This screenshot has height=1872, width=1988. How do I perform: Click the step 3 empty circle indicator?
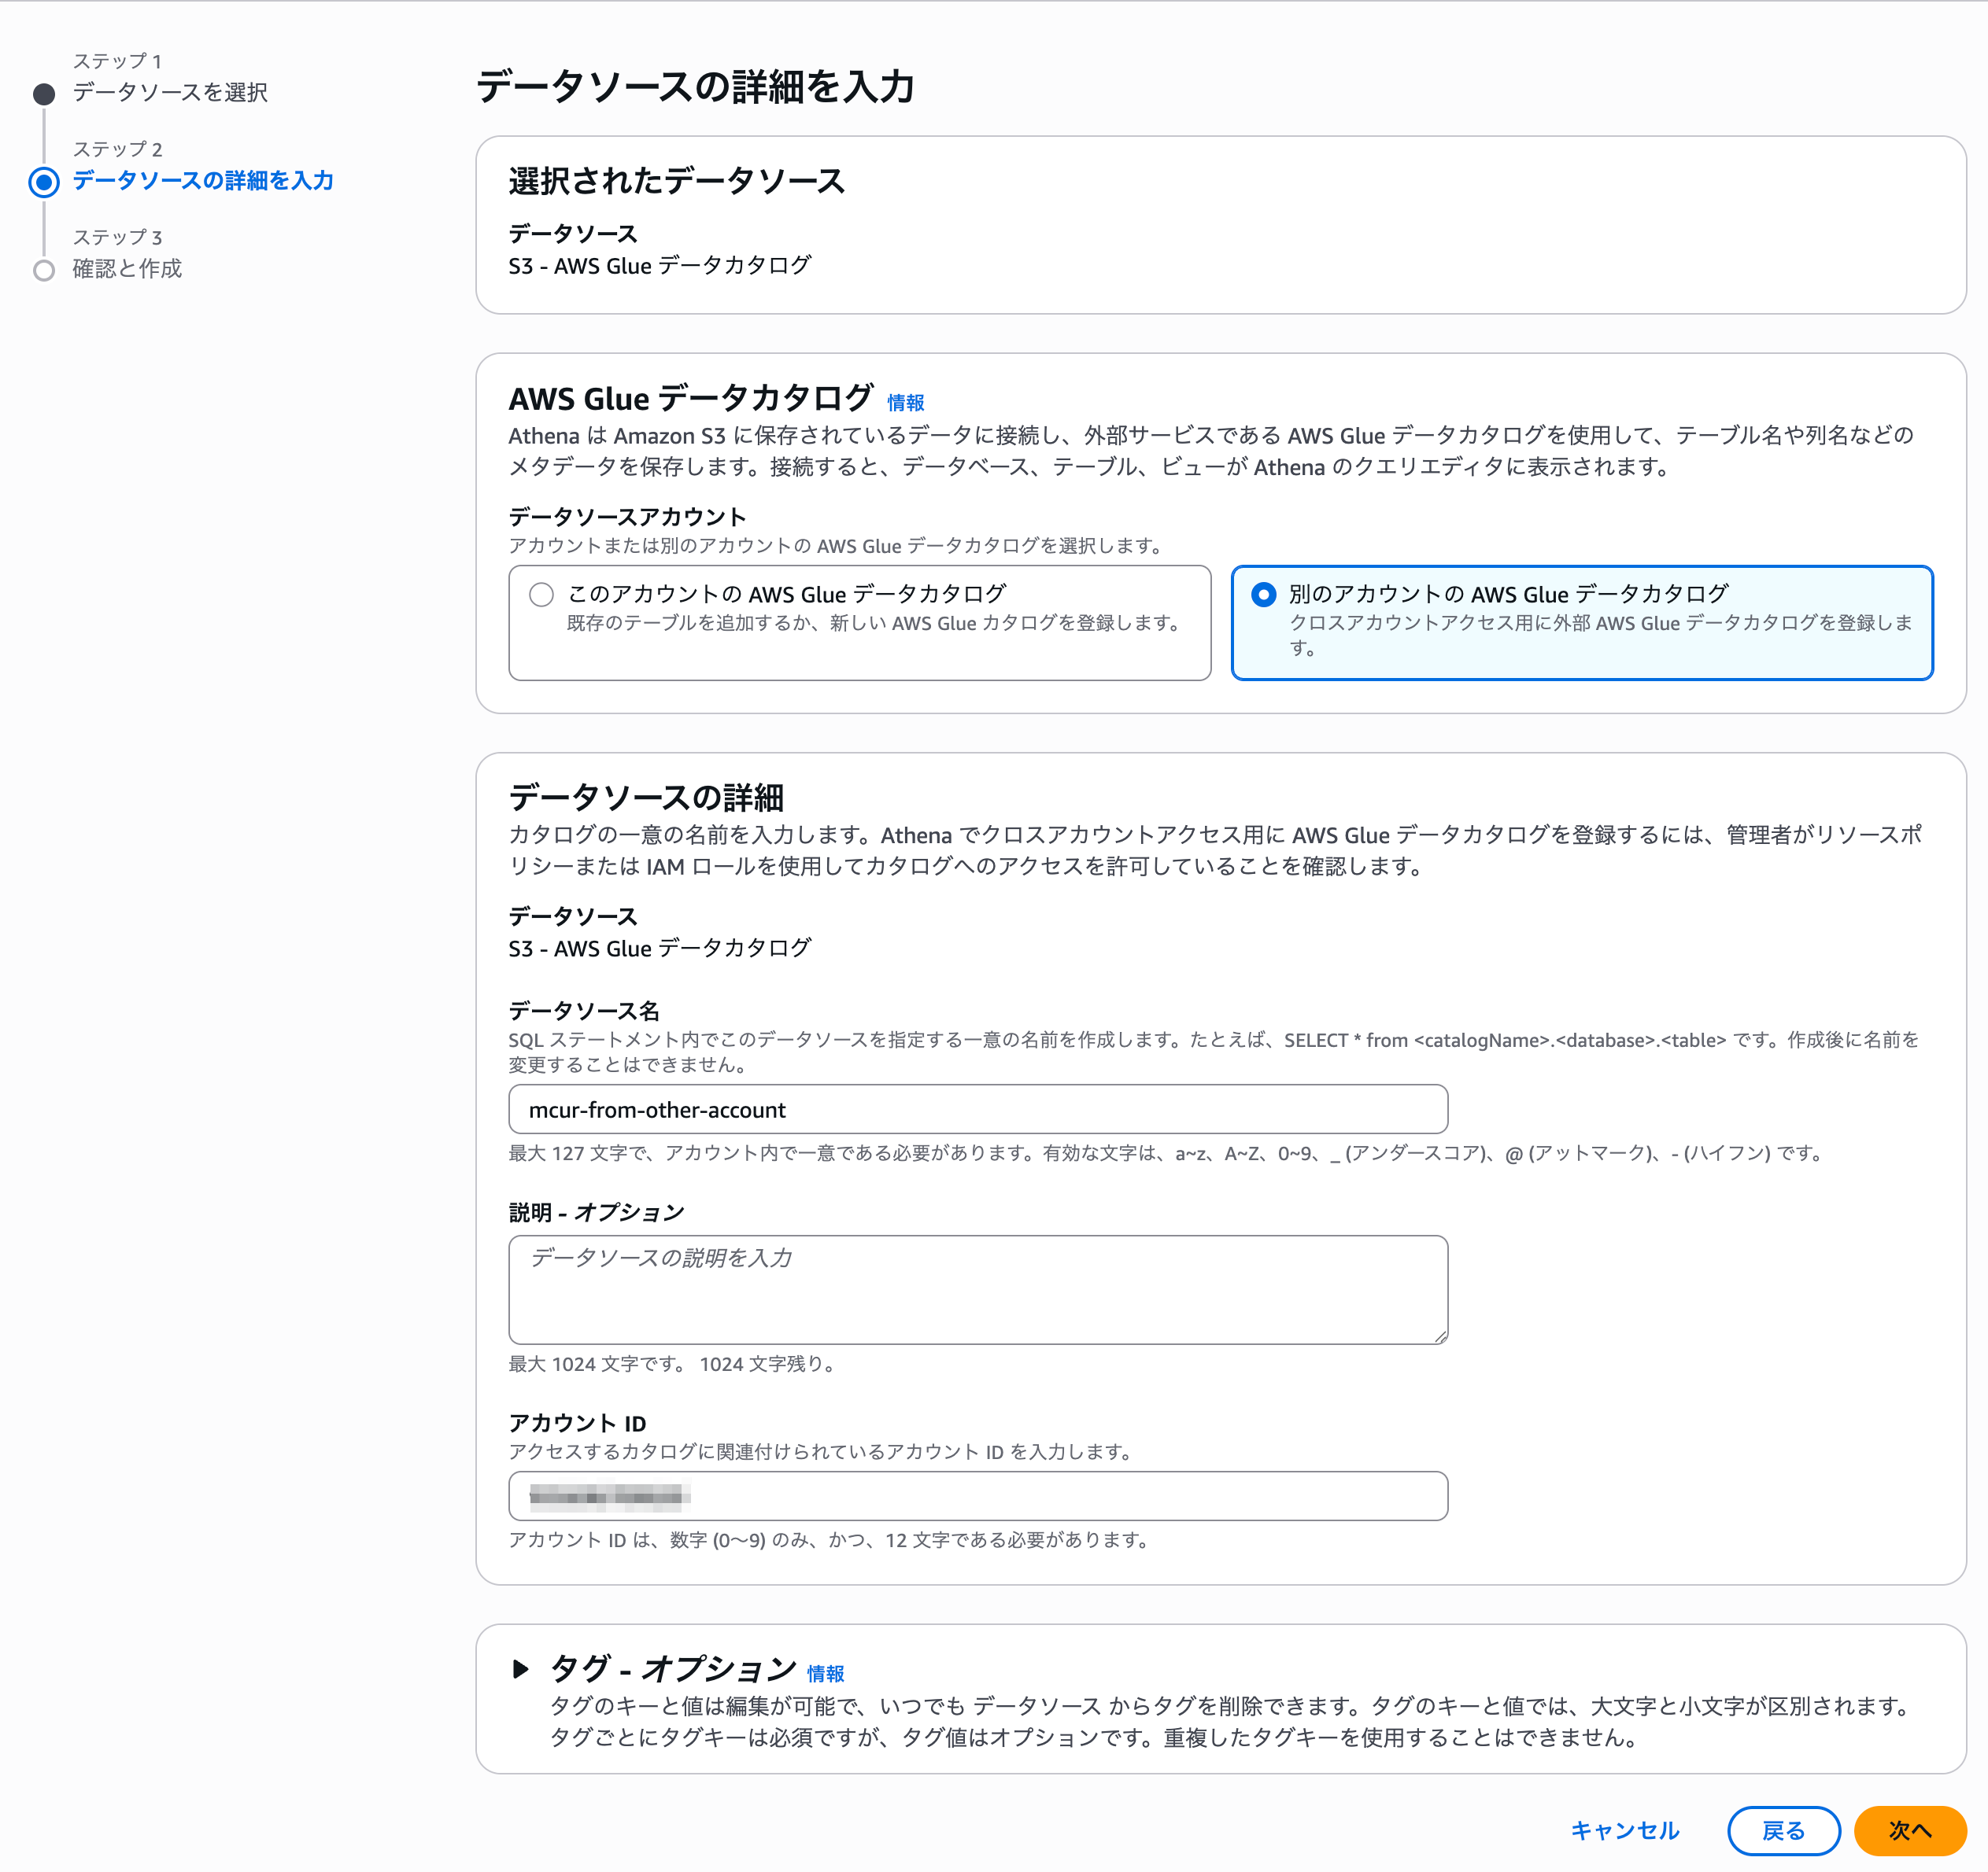(x=44, y=270)
